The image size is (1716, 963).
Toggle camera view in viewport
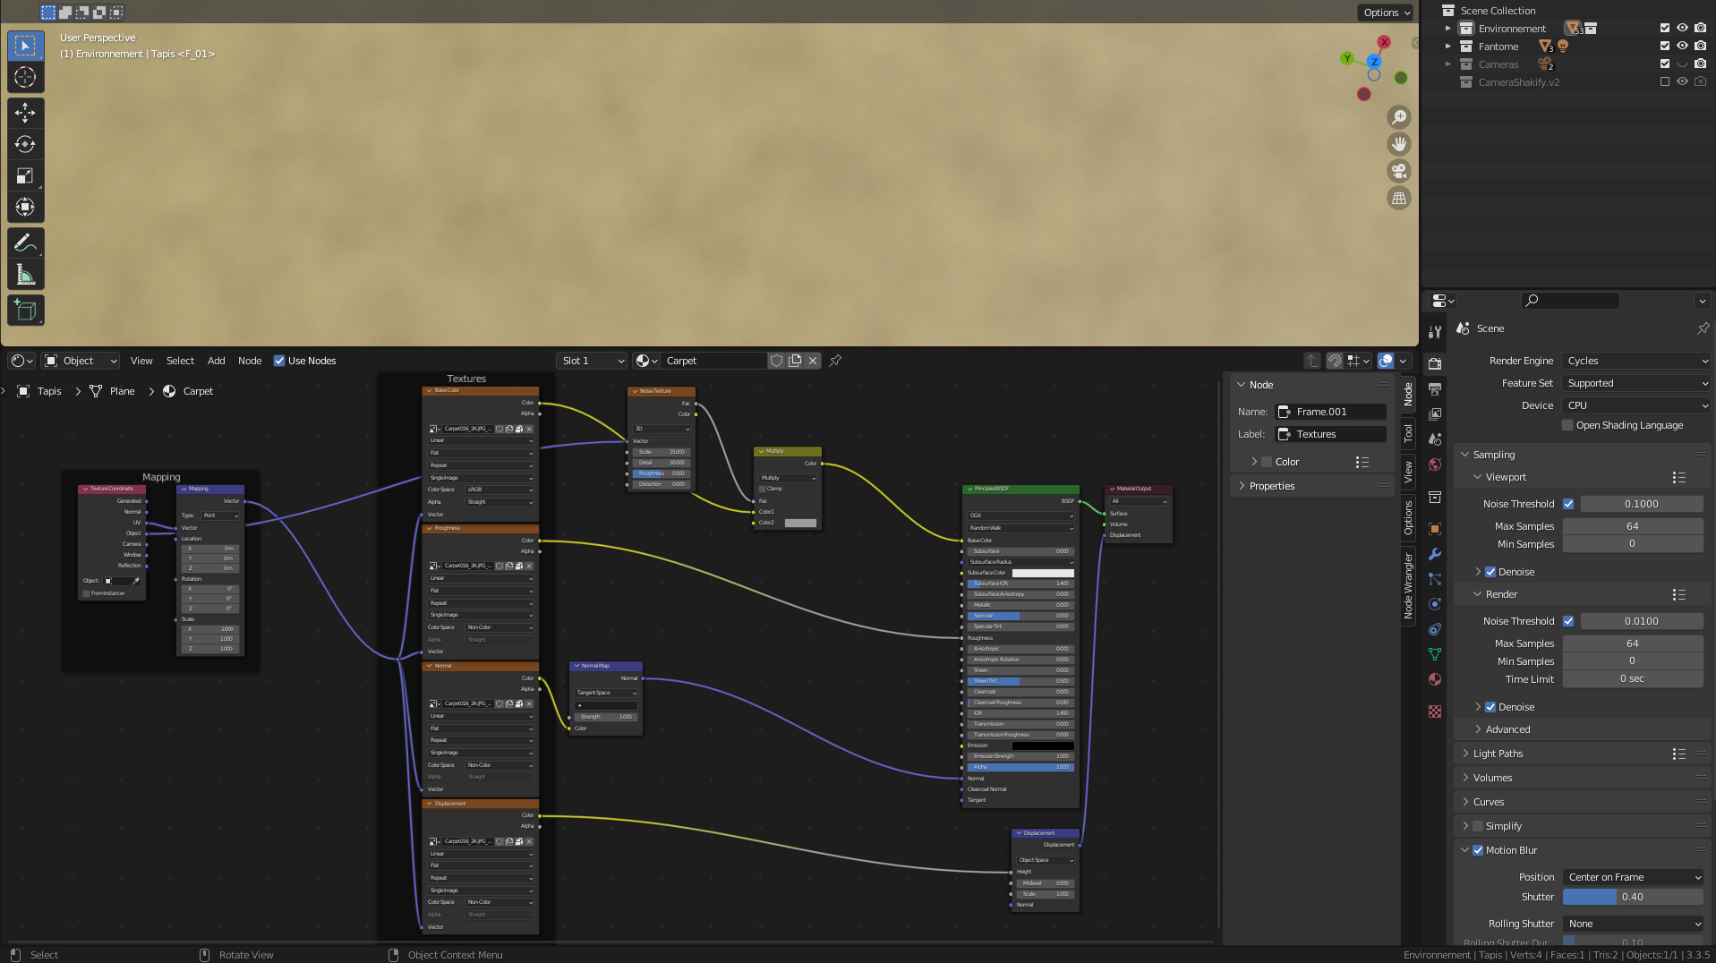coord(1398,171)
